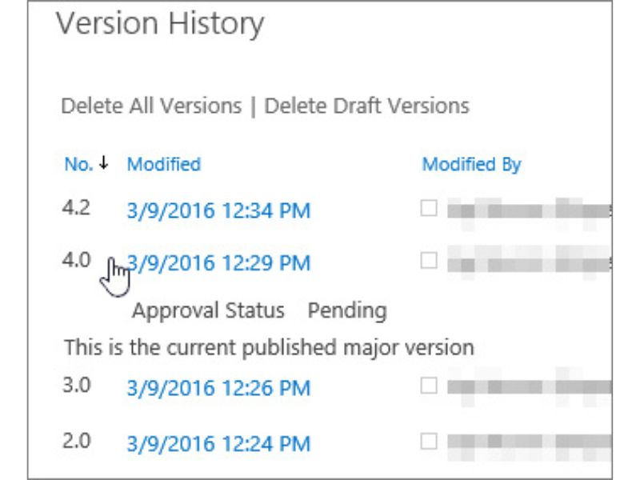Click the No. column sort arrow
Viewport: 640px width, 480px height.
[x=103, y=165]
